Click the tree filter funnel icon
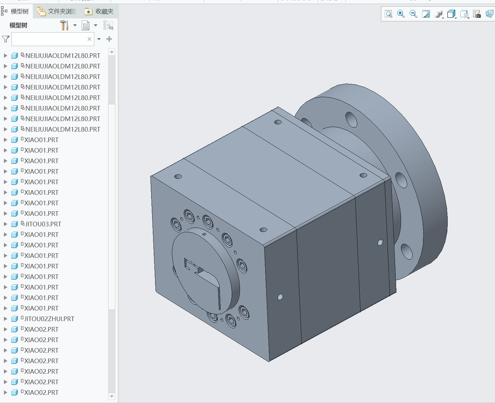The height and width of the screenshot is (403, 495). (6, 39)
